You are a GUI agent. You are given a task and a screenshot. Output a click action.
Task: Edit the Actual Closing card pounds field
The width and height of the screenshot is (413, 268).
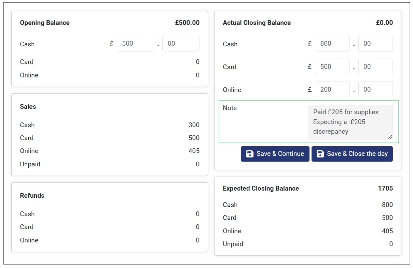pos(332,66)
